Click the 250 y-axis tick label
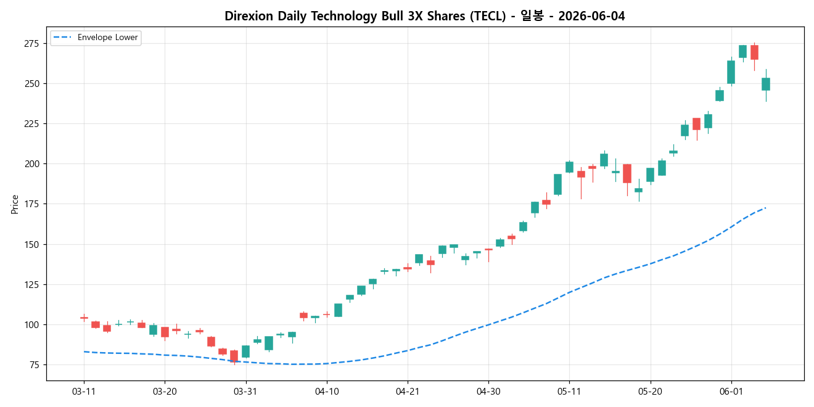The height and width of the screenshot is (407, 814). coord(31,83)
